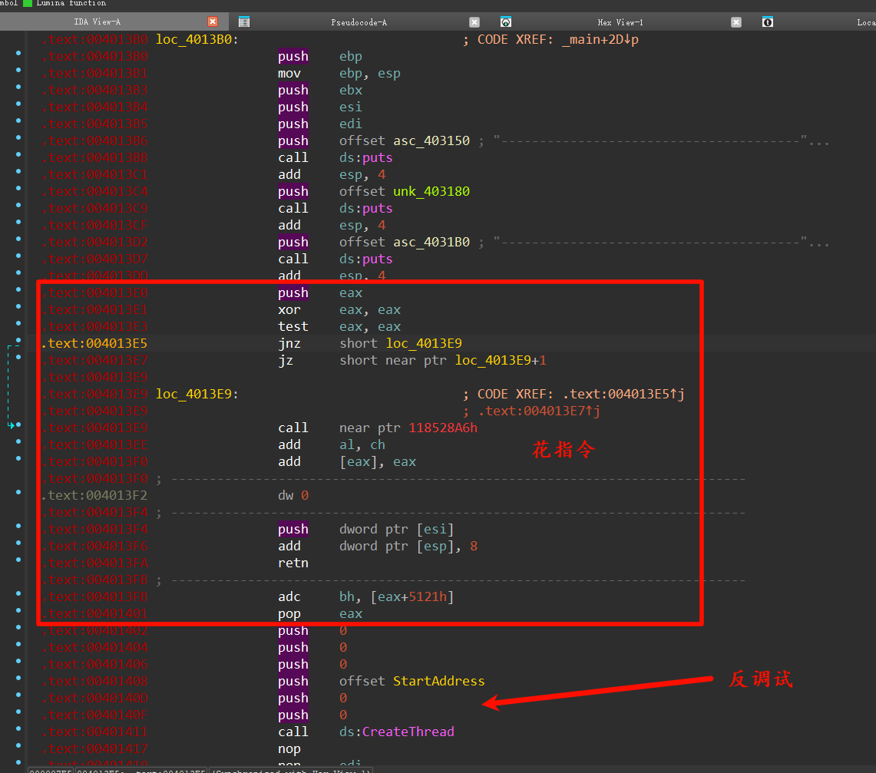The height and width of the screenshot is (773, 876).
Task: Select the loc_4013E9 label line
Action: 197,395
